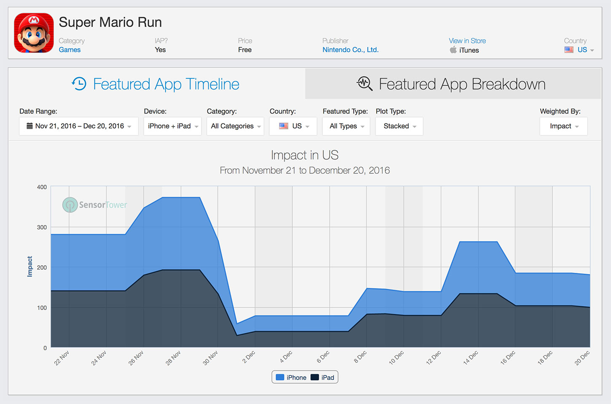
Task: Open the Weighted By Impact dropdown
Action: pyautogui.click(x=563, y=126)
